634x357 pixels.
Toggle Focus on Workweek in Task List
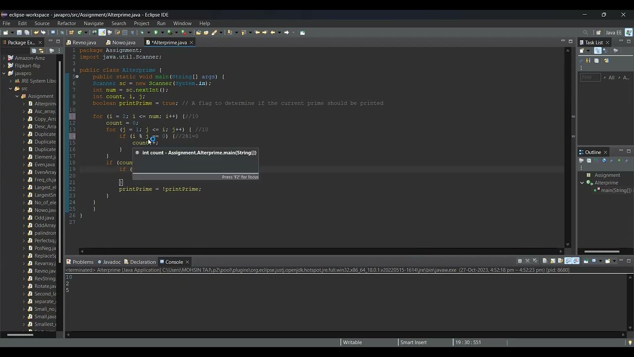pyautogui.click(x=616, y=51)
